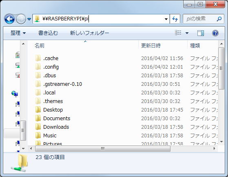This screenshot has width=228, height=177.
Task: Open the view options dropdown arrow
Action: (187, 33)
